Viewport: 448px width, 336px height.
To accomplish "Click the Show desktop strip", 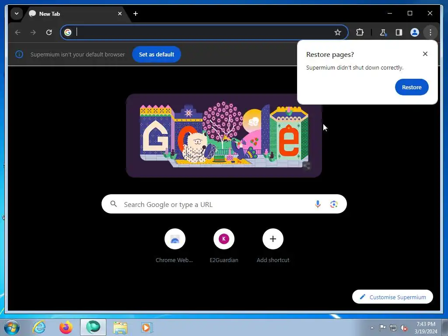I will point(445,327).
